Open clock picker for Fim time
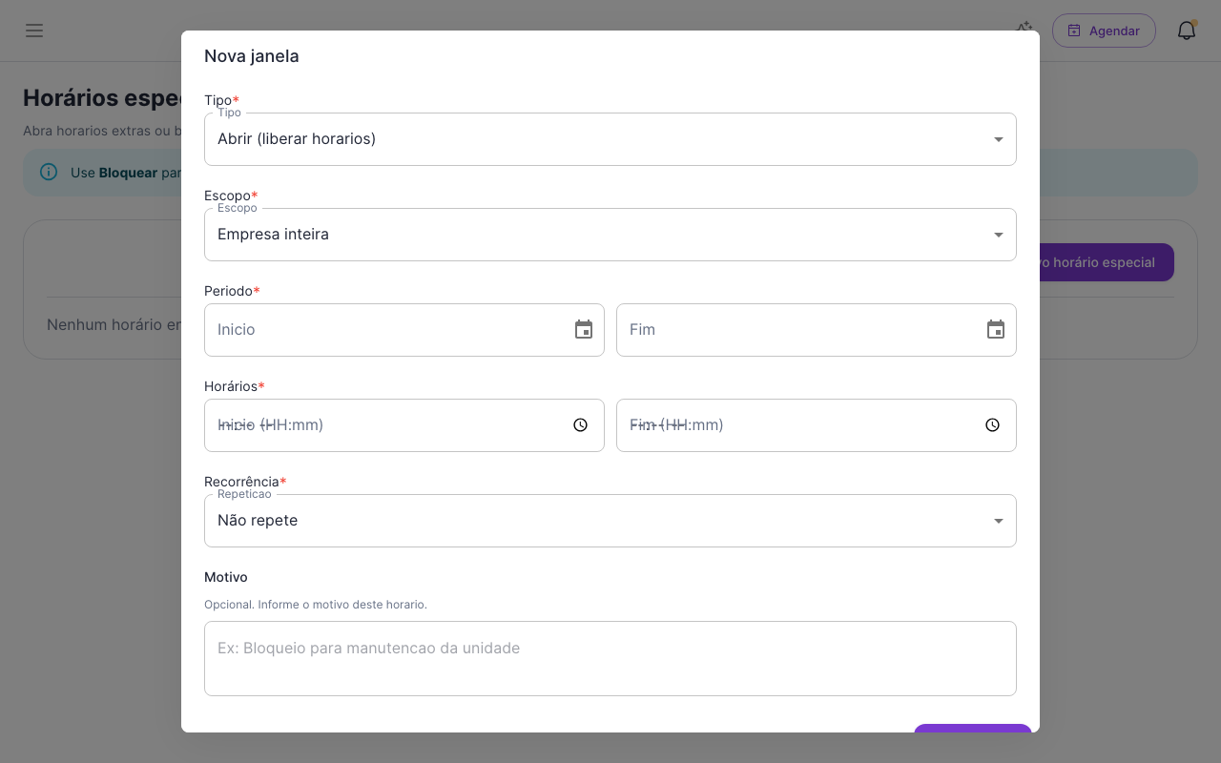Screen dimensions: 1221x763 coord(992,425)
